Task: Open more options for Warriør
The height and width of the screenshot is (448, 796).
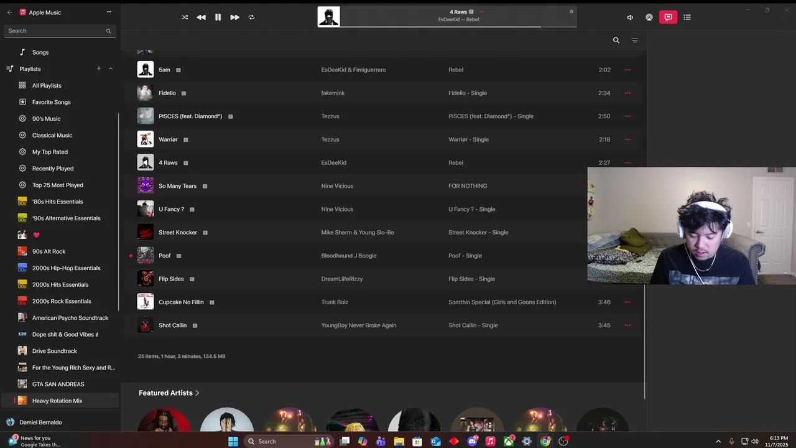Action: (x=627, y=139)
